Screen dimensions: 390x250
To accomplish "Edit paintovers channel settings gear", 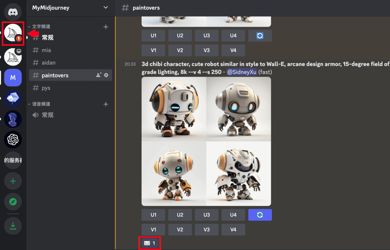I will tap(106, 75).
